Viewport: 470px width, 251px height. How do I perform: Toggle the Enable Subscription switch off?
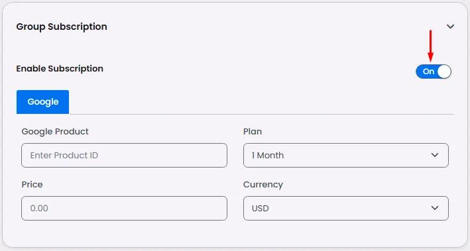pos(434,72)
